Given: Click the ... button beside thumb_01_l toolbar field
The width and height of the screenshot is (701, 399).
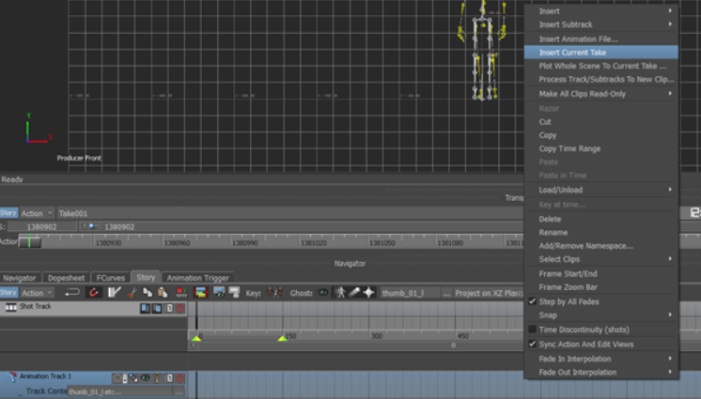Looking at the screenshot, I should [x=446, y=293].
